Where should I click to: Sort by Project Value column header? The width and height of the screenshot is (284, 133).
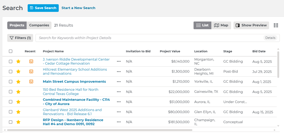tap(170, 51)
